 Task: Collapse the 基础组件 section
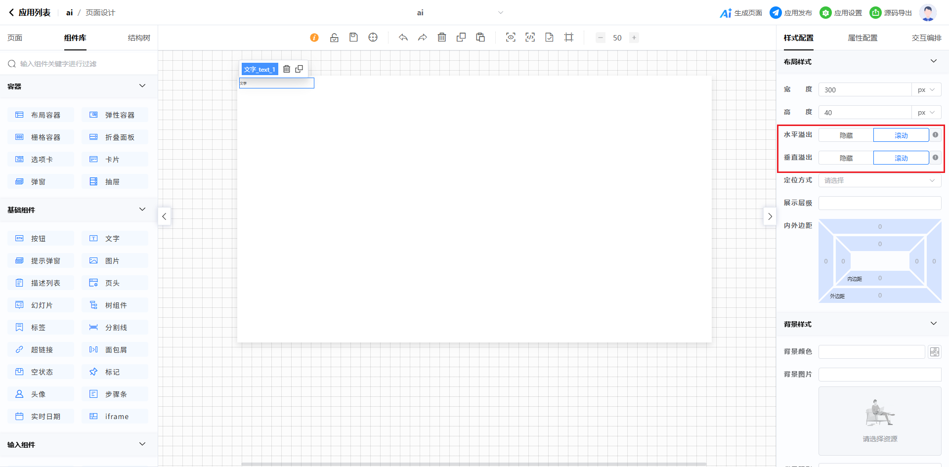(142, 210)
